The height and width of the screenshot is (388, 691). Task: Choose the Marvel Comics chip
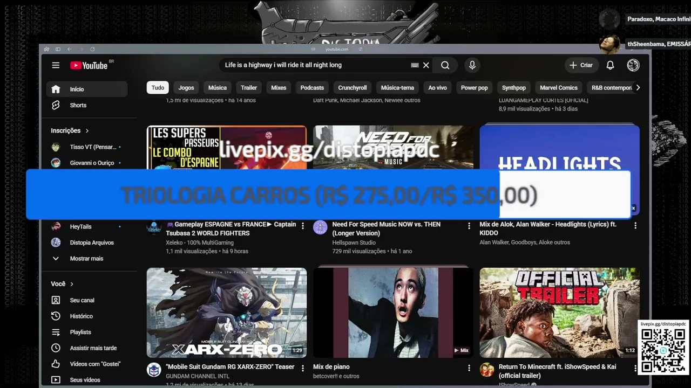click(559, 88)
